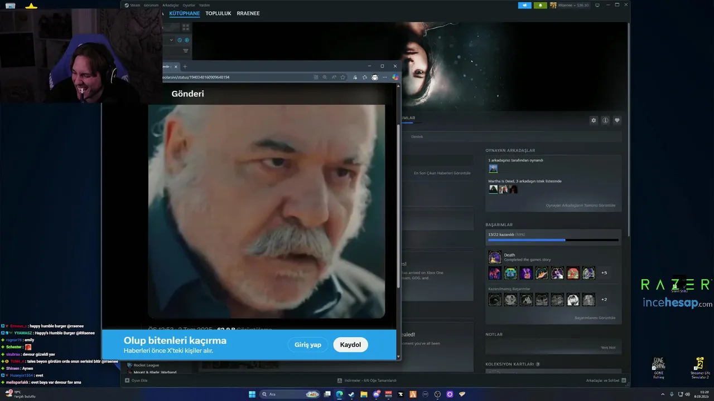Screen dimensions: 714x401
Task: Open the RRAENEE profile tab
Action: click(x=248, y=13)
